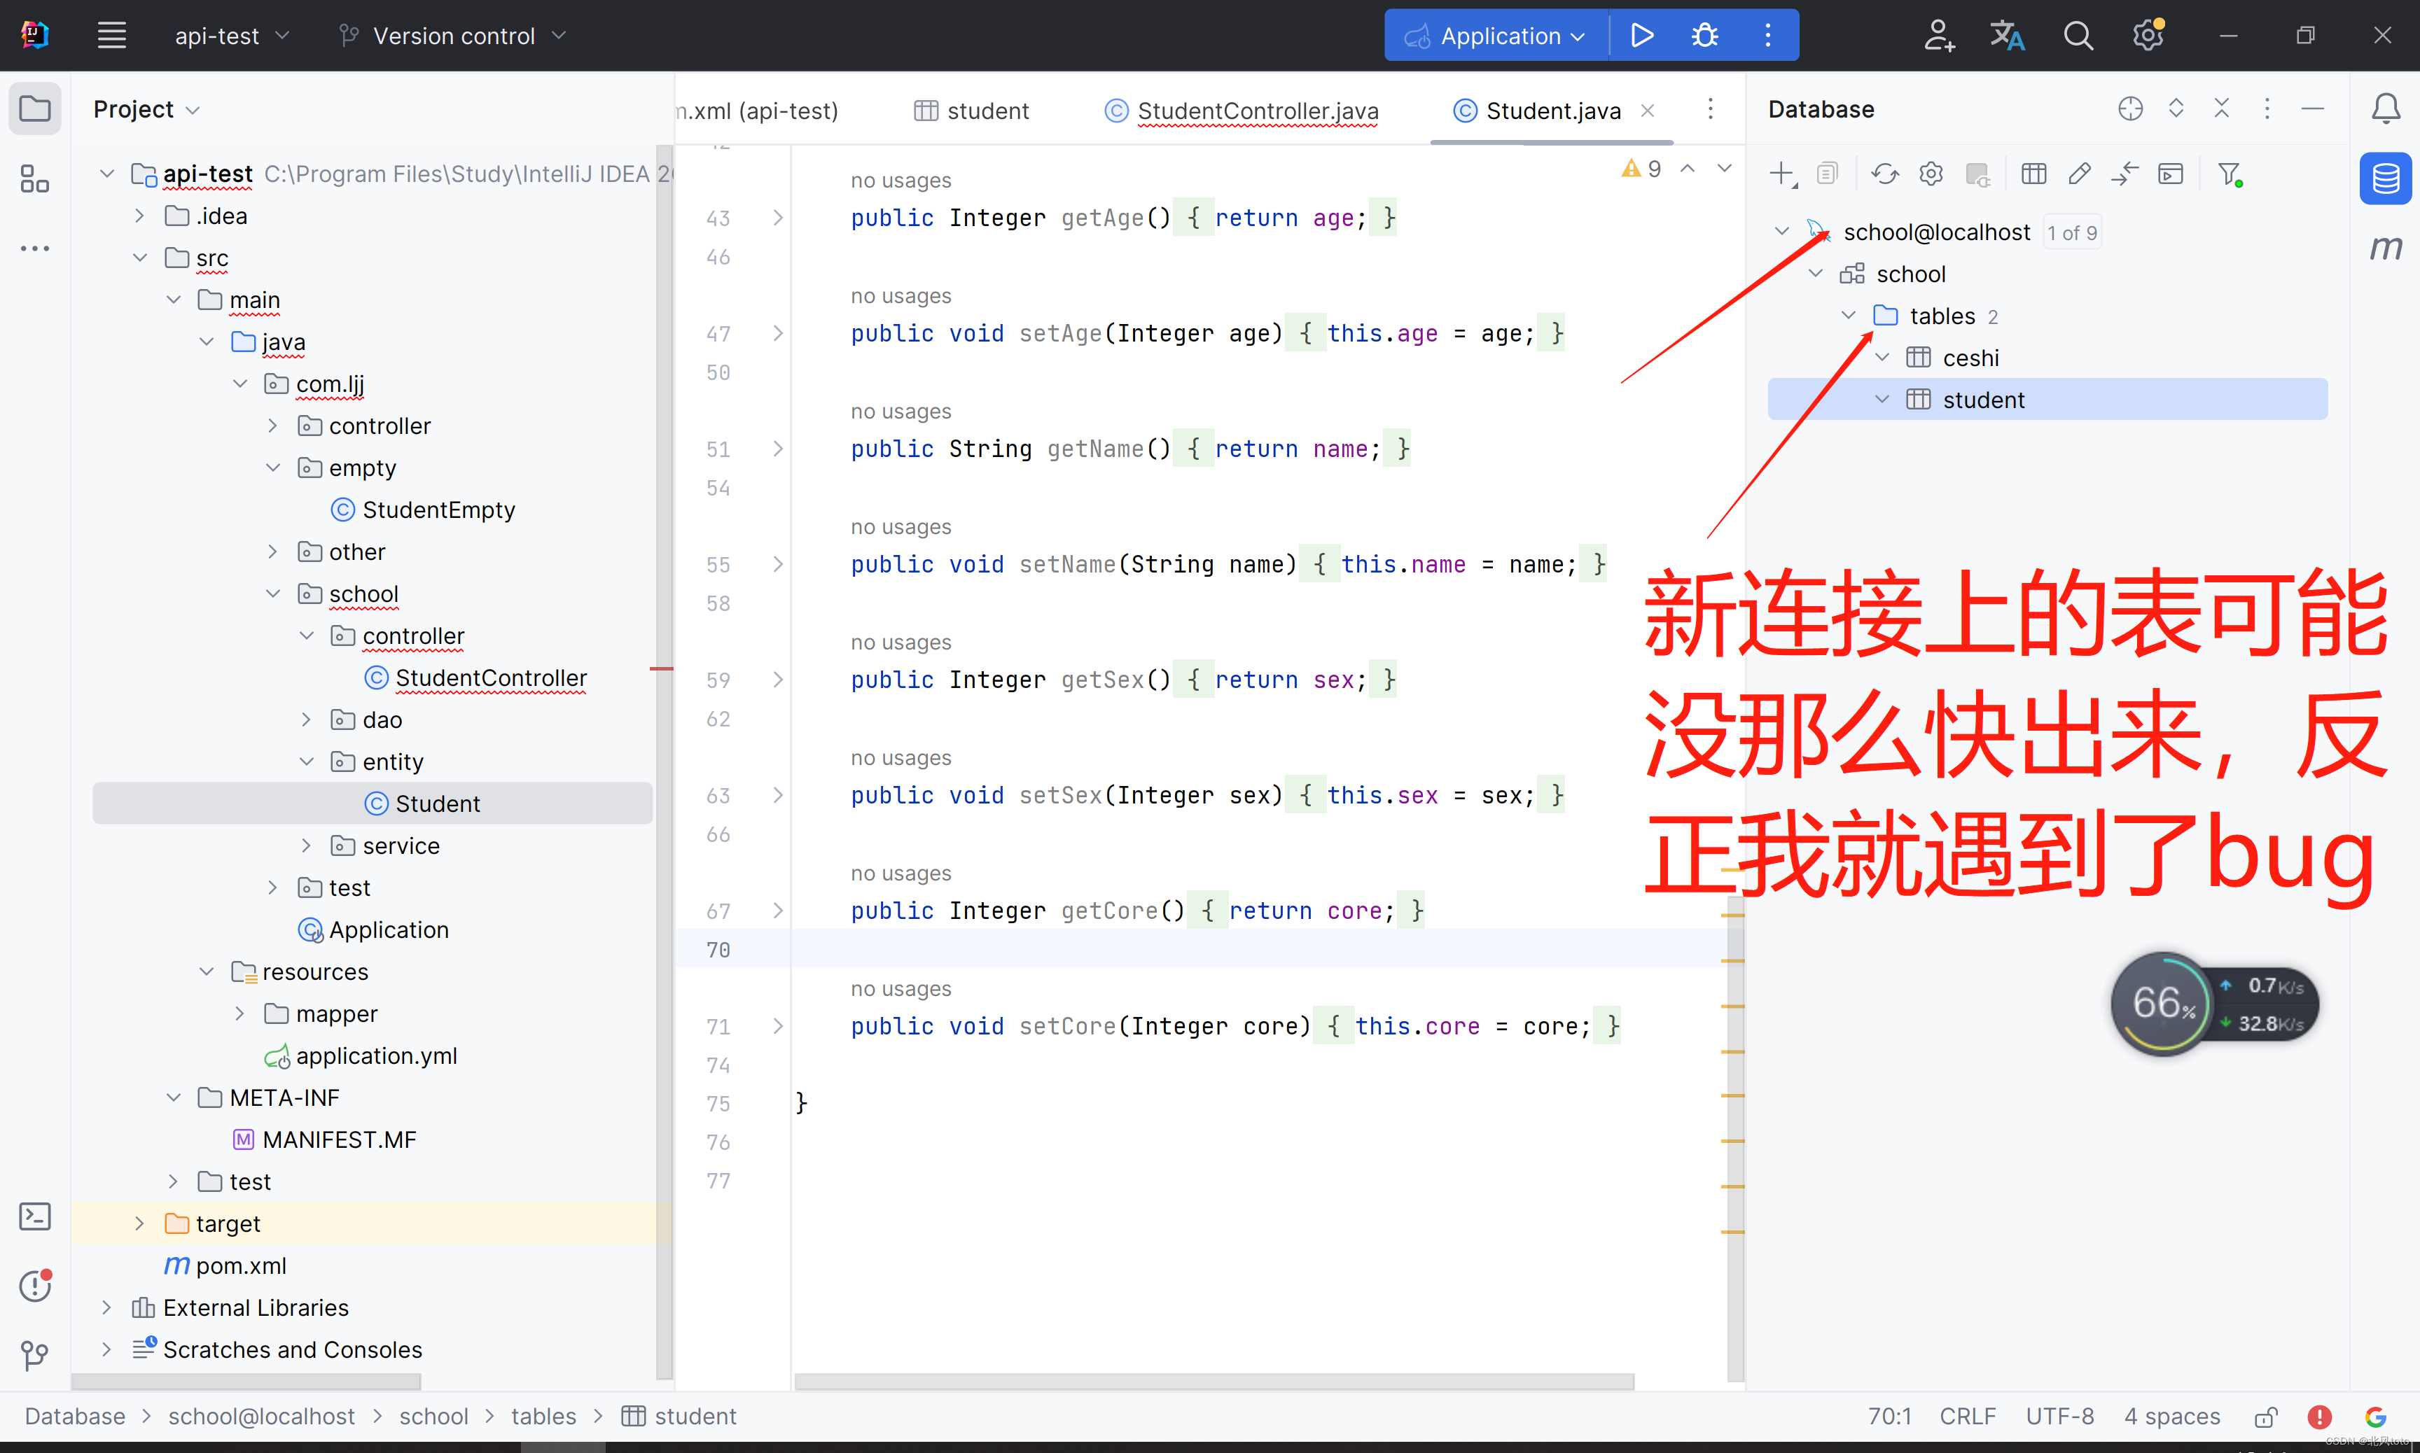The image size is (2420, 1453).
Task: Open IDE settings gear
Action: [2148, 36]
